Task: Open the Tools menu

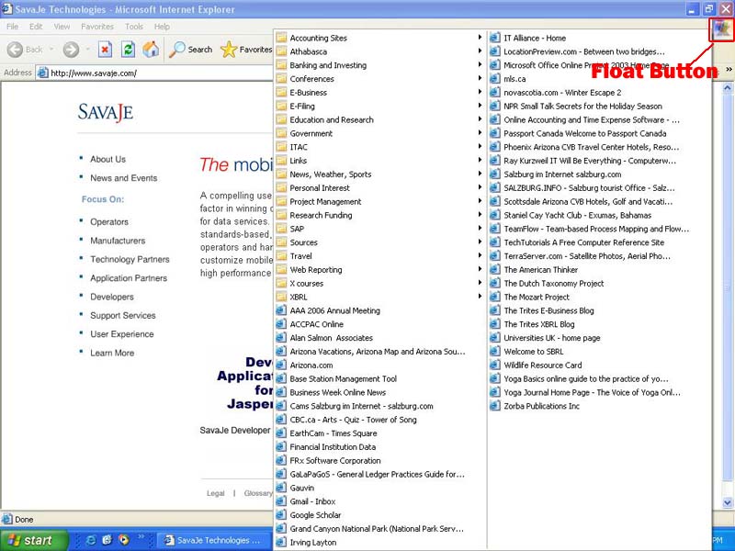Action: [134, 27]
